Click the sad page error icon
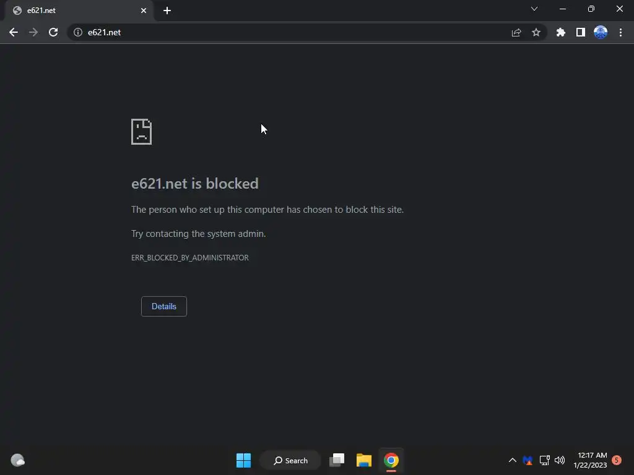Screen dimensions: 634x475 [142, 132]
